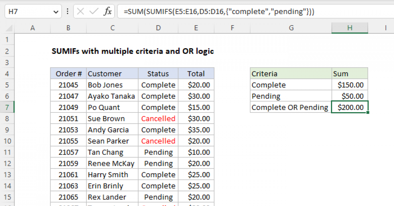Click the three-dot handle beside Name Box
This screenshot has width=394, height=206.
click(68, 12)
